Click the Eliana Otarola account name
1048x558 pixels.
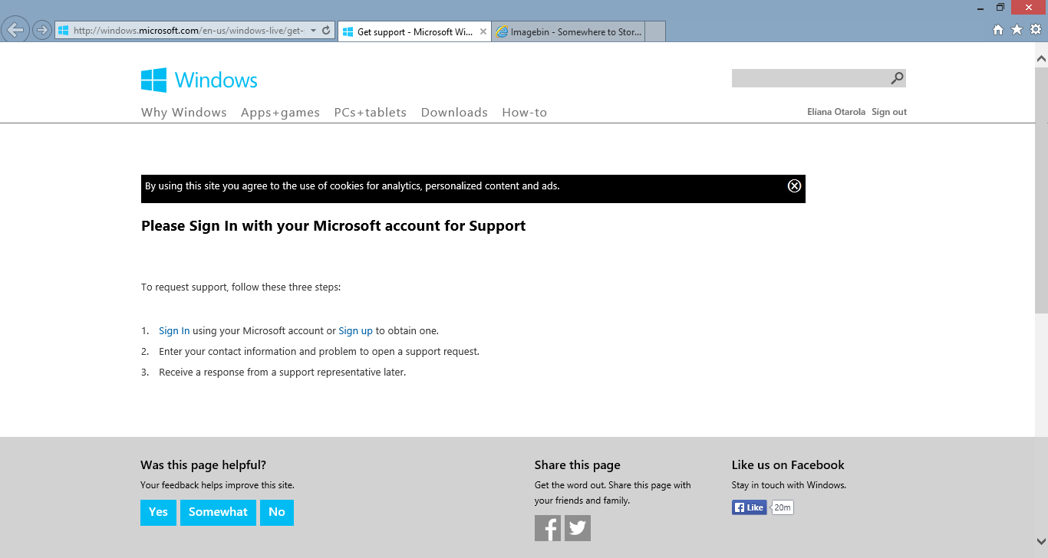click(836, 112)
